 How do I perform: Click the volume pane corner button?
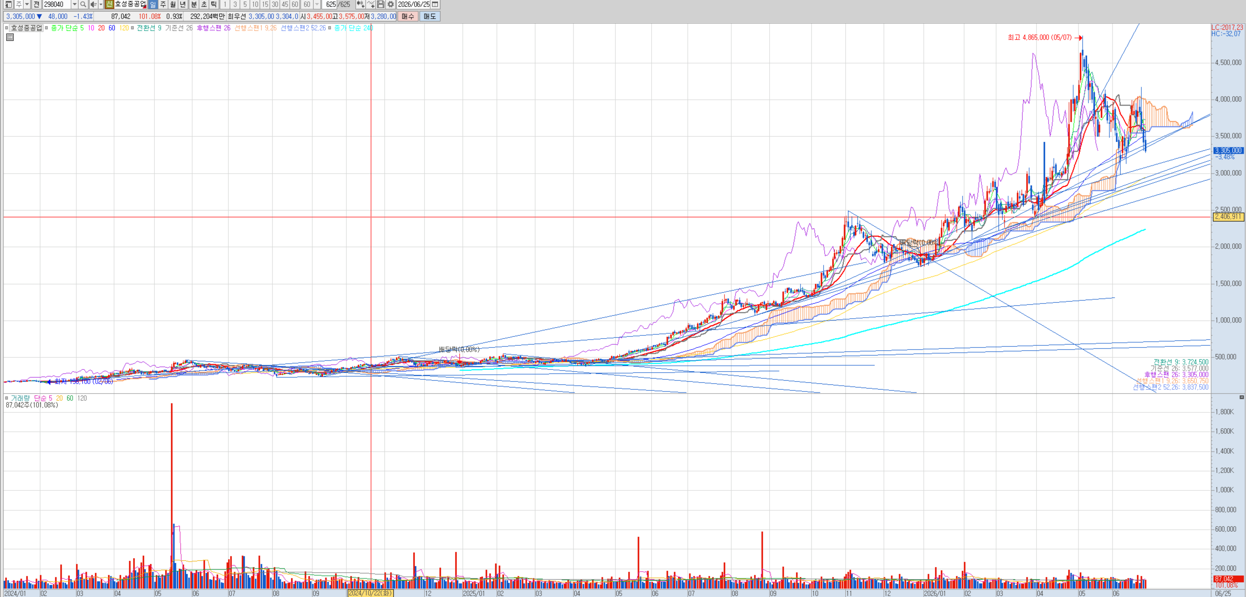1242,397
